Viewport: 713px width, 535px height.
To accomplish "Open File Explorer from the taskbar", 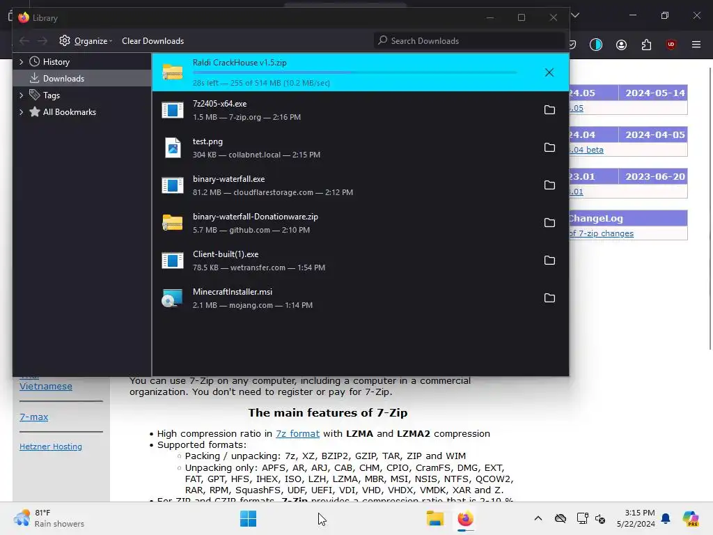I will point(434,518).
